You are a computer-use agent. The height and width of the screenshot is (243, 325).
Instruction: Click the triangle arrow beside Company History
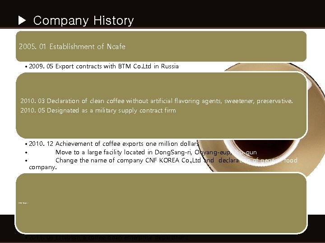pos(22,20)
